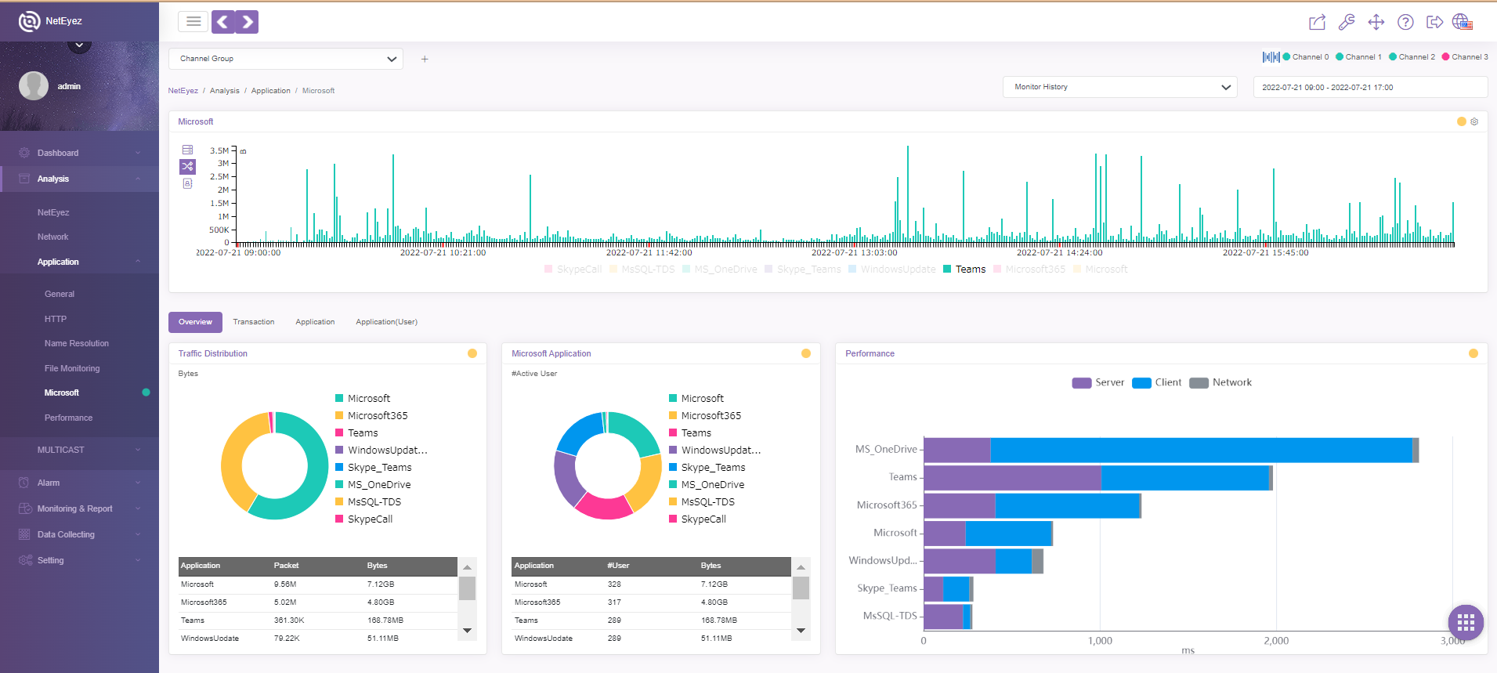Screen dimensions: 1497x673
Task: Click the NetEyez logo icon
Action: point(29,21)
